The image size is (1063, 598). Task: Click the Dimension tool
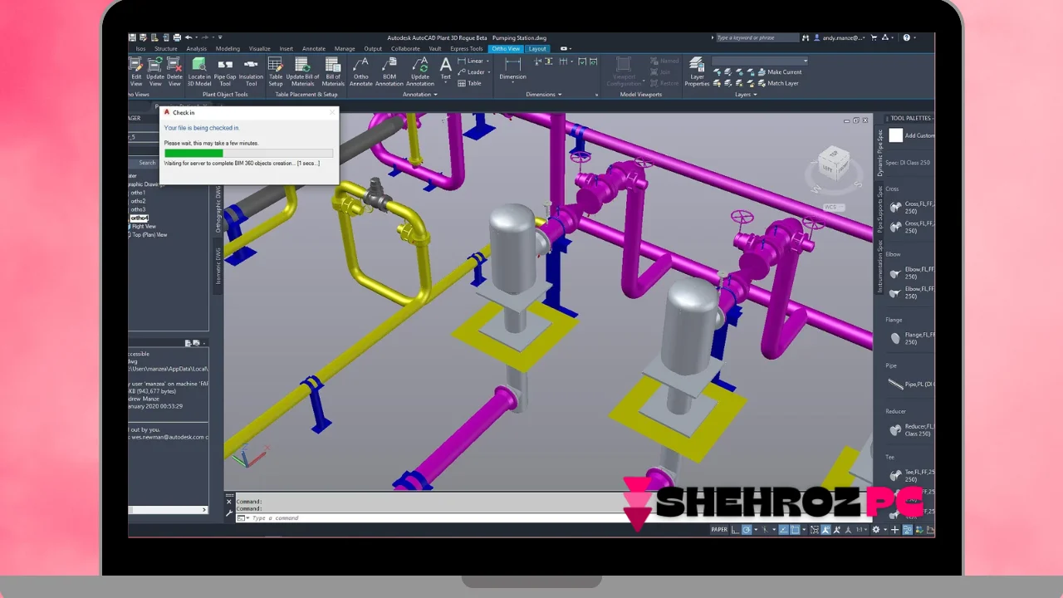tap(512, 69)
